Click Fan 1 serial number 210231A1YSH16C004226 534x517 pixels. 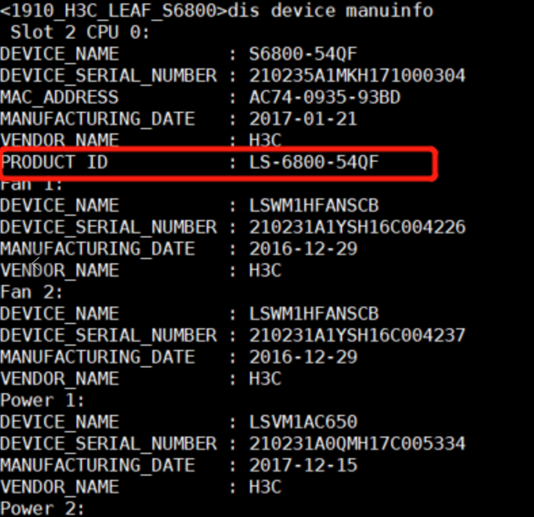point(357,227)
